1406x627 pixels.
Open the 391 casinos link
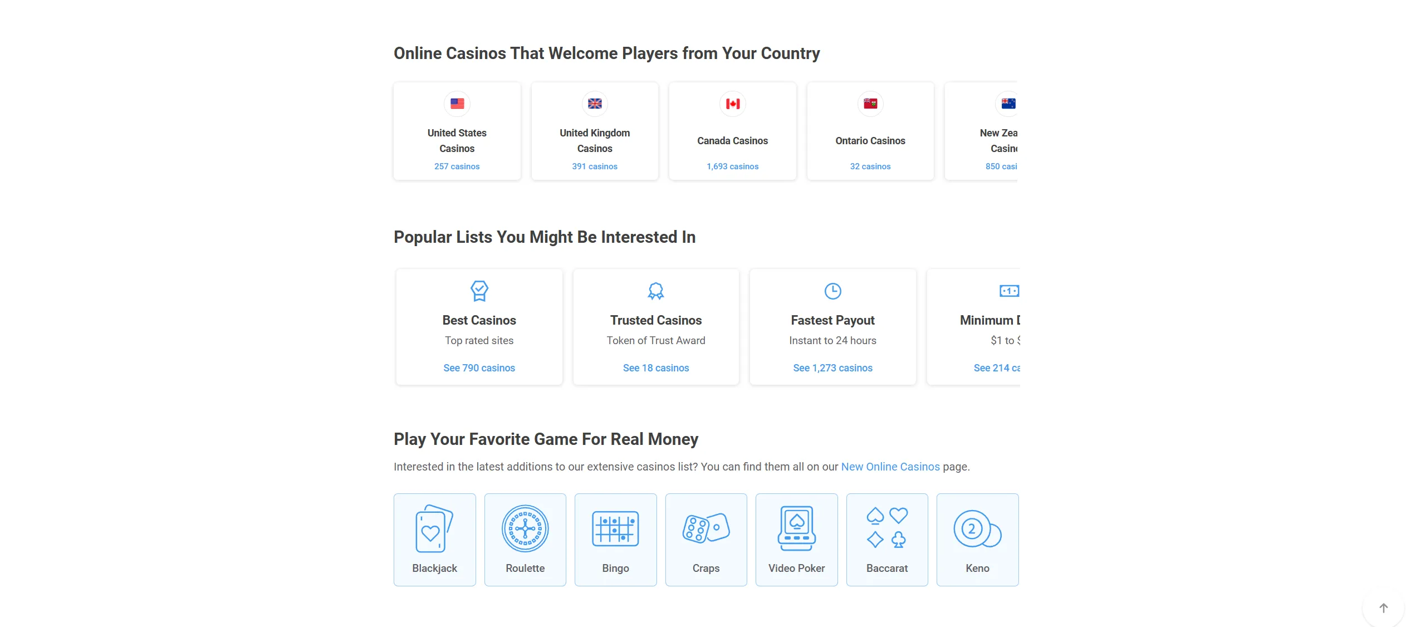click(595, 166)
